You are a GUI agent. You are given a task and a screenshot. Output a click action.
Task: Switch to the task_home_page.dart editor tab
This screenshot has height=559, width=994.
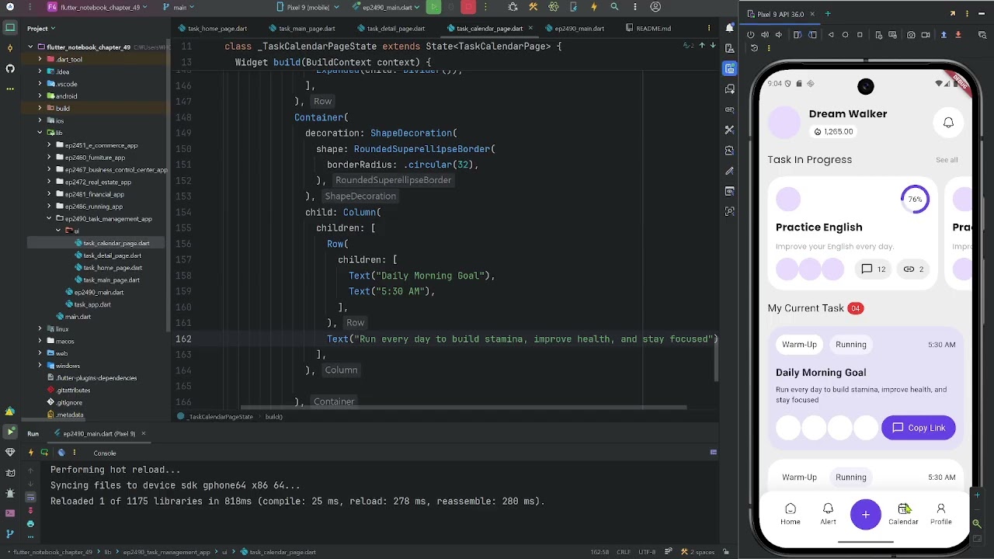coord(212,29)
